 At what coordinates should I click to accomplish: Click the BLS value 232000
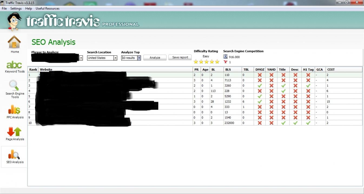click(229, 123)
